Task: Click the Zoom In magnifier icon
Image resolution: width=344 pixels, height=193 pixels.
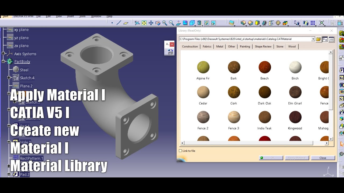Action: coord(165,23)
